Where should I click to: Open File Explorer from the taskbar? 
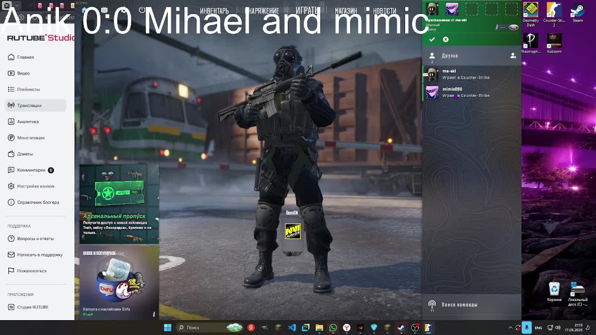319,328
